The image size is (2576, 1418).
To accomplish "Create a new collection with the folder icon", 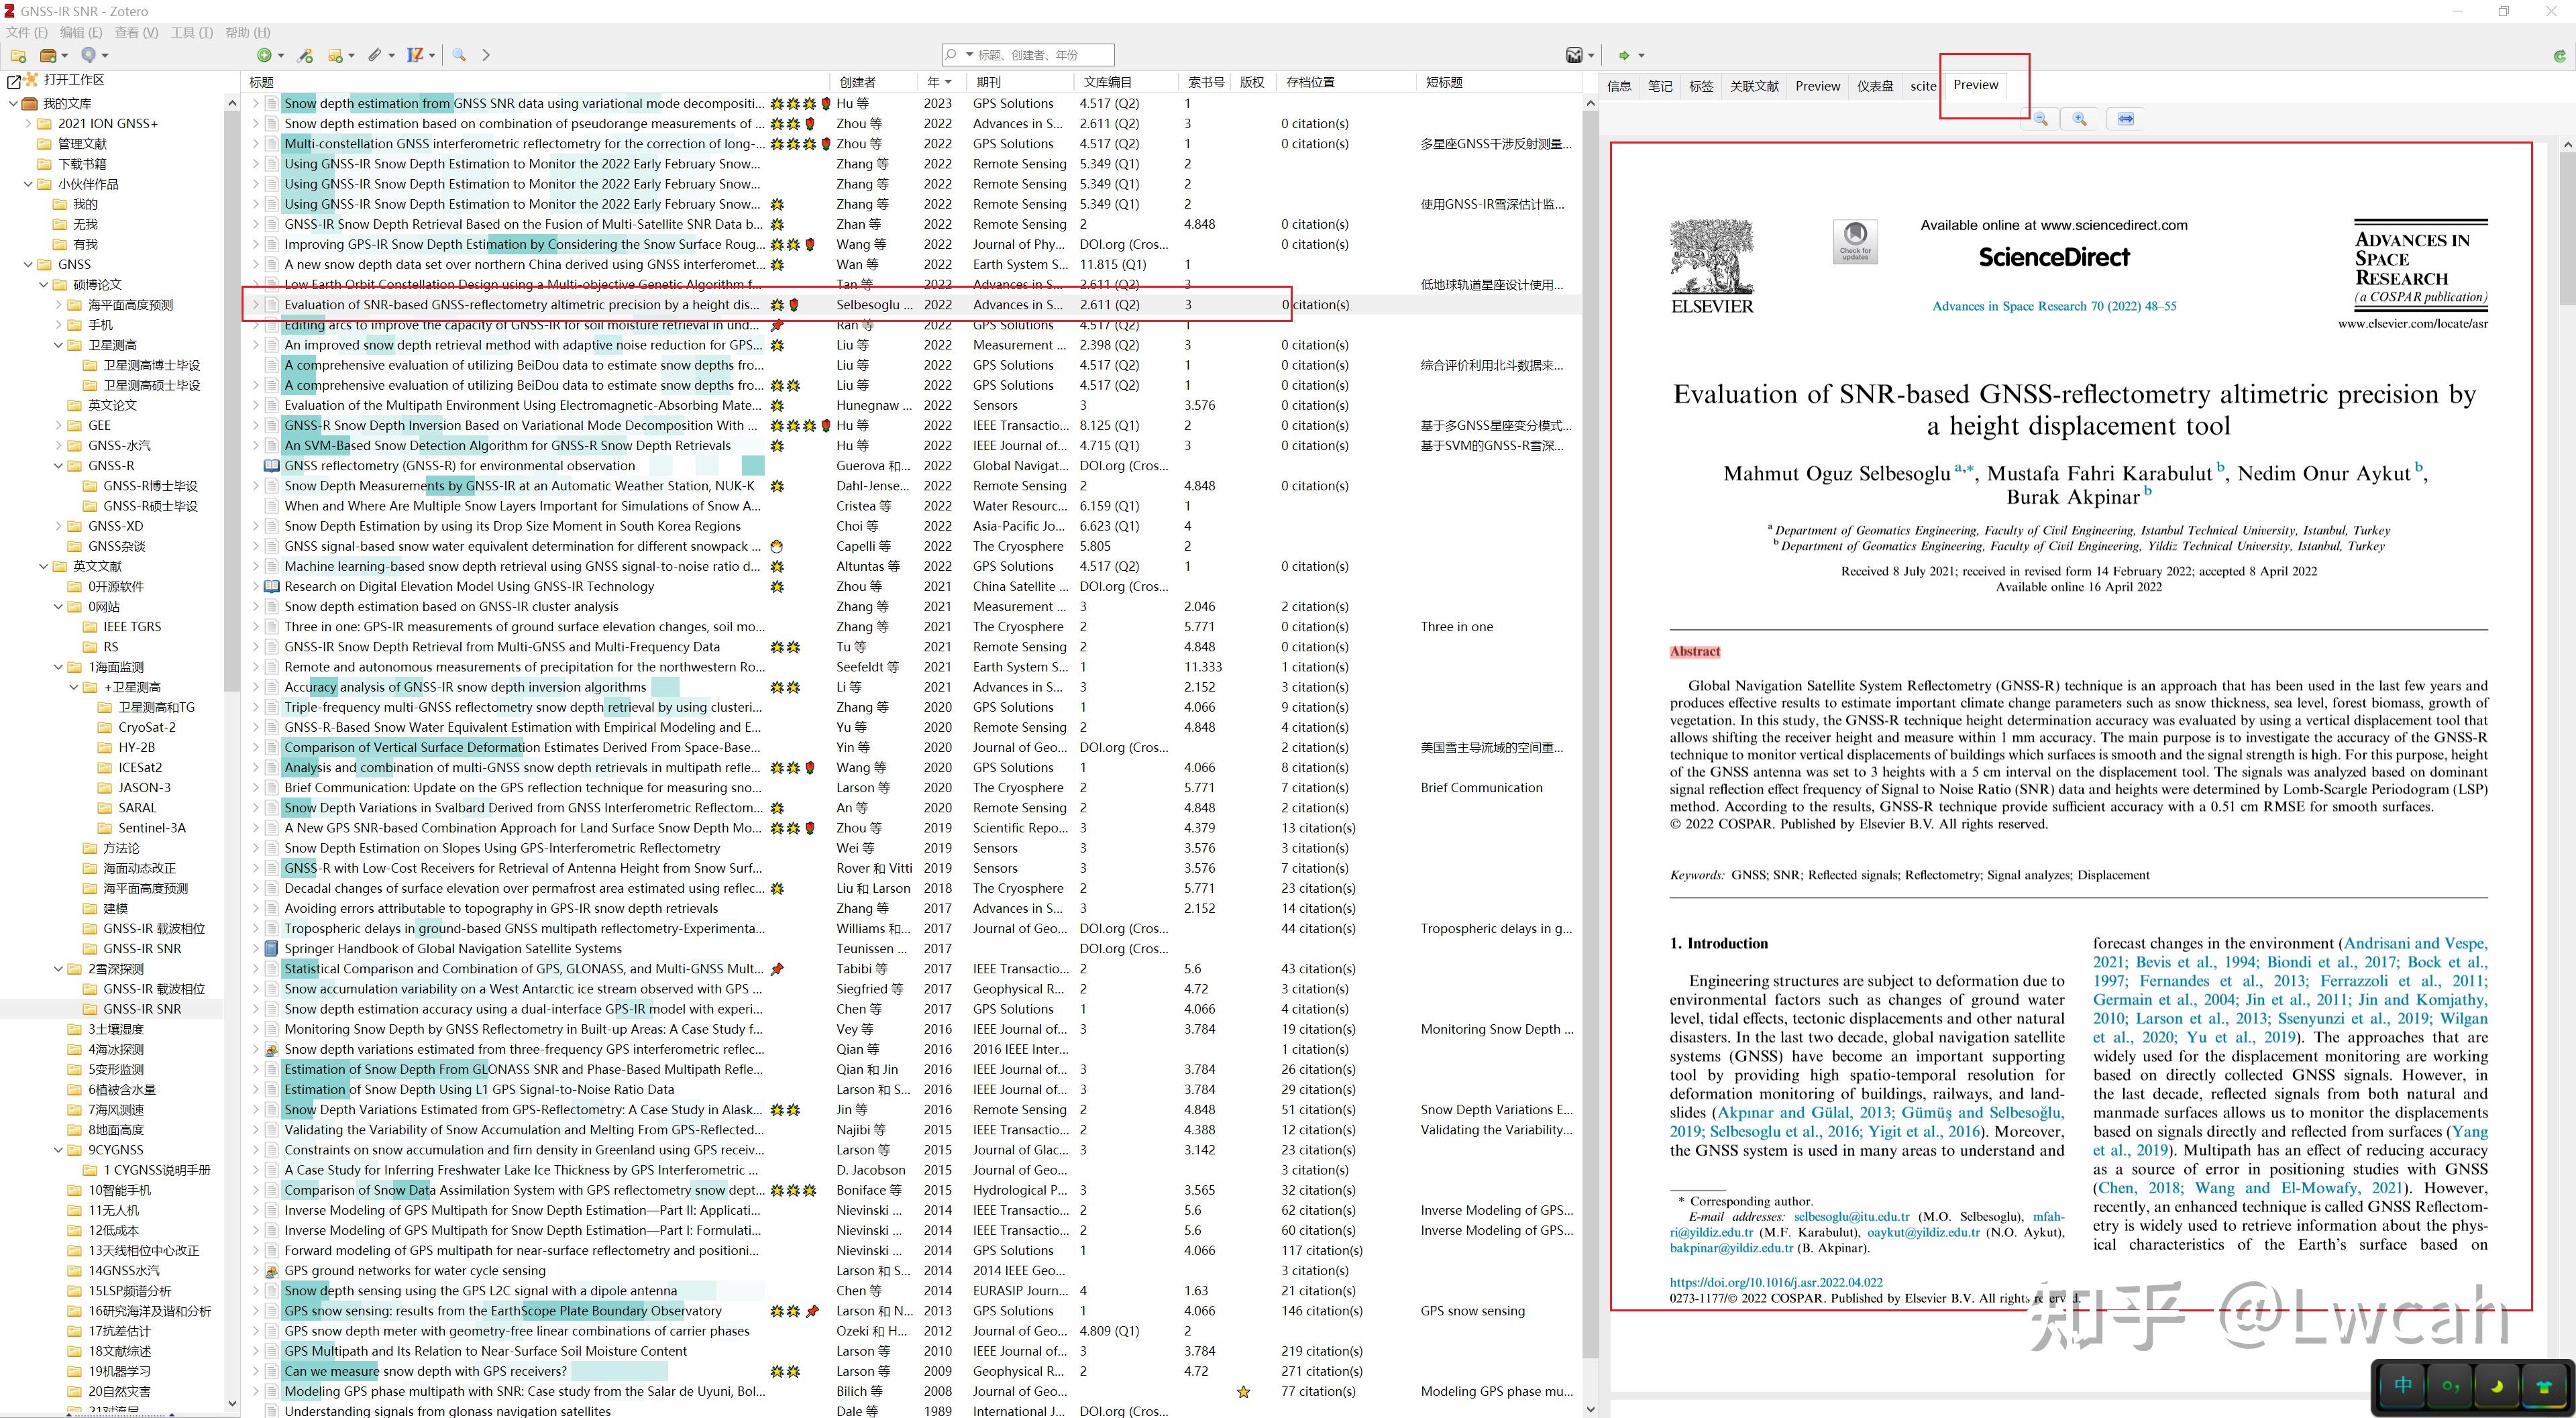I will 18,56.
